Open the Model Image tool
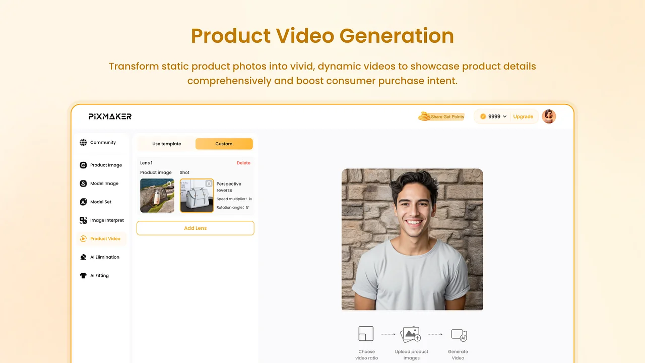The height and width of the screenshot is (363, 645). point(104,184)
